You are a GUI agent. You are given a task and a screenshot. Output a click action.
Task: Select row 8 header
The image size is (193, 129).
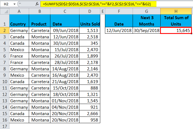click(x=4, y=69)
